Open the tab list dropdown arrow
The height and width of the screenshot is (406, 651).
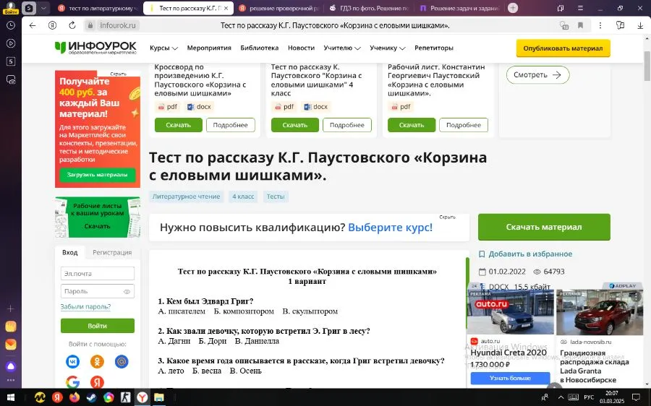point(43,8)
